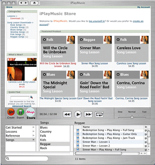This screenshot has width=155, height=165.
Task: Go forward with the right arrow button
Action: [26, 3]
